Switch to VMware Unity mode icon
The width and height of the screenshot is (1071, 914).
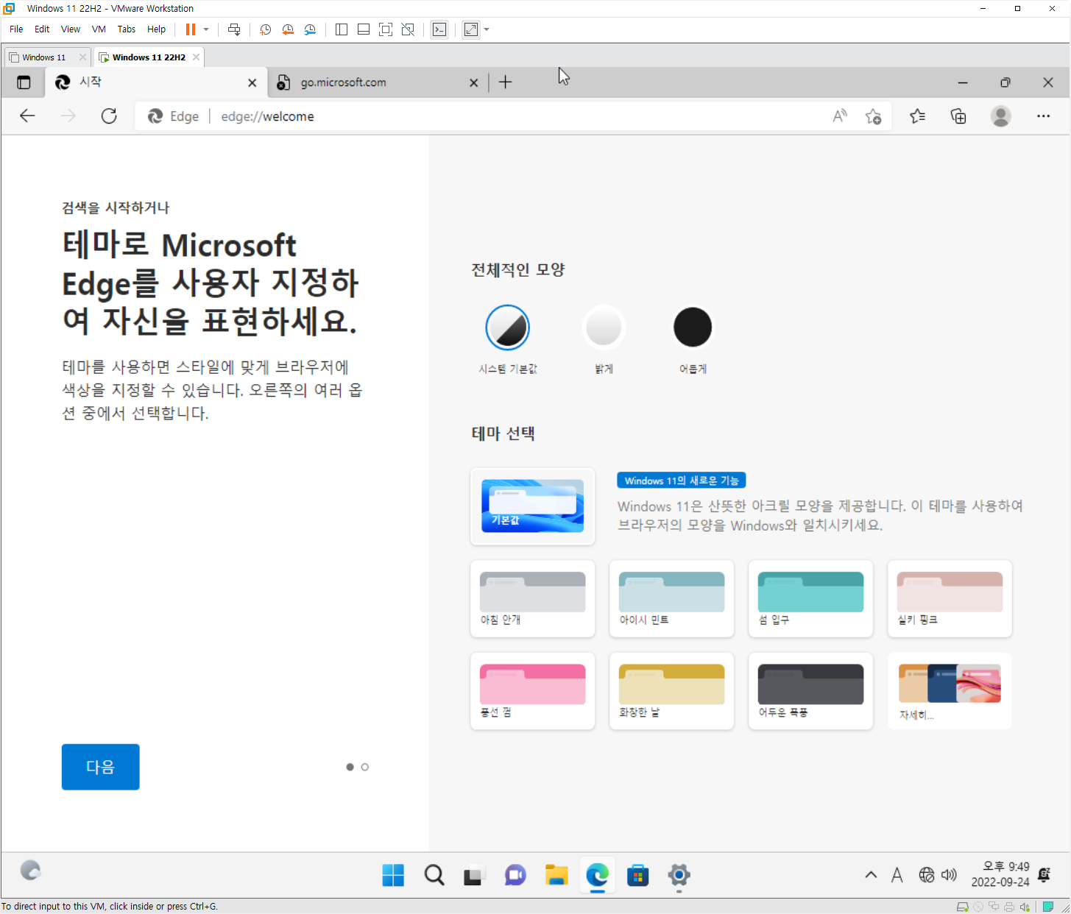[x=408, y=29]
